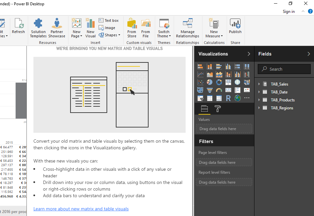The height and width of the screenshot is (216, 314).
Task: Select the Multi-row card visual
Action: click(238, 90)
